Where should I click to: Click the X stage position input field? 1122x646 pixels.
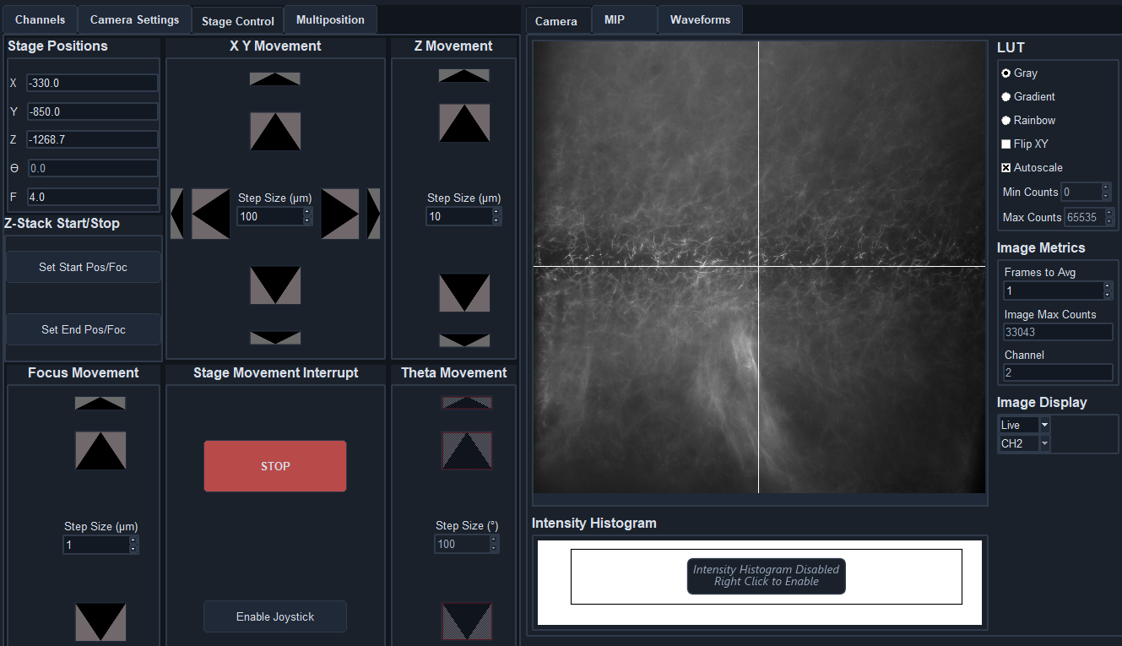pos(92,83)
